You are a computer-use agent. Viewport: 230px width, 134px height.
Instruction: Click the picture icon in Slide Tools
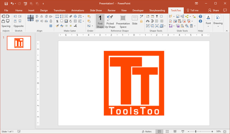pos(178,17)
